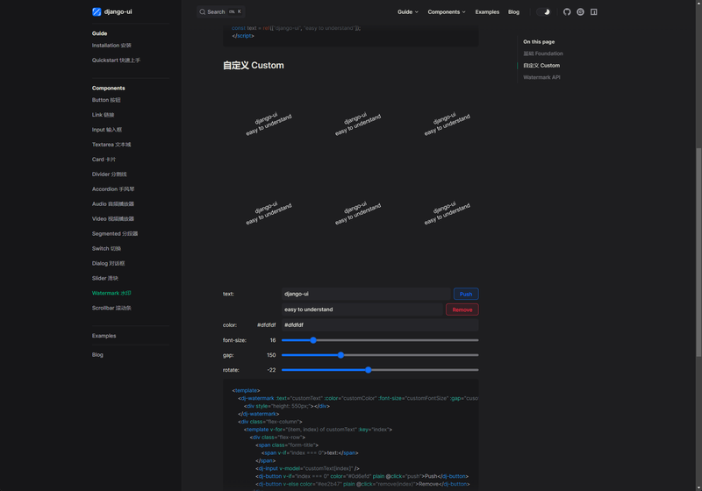This screenshot has width=702, height=491.
Task: Open Card 卡片 component page
Action: (x=104, y=160)
